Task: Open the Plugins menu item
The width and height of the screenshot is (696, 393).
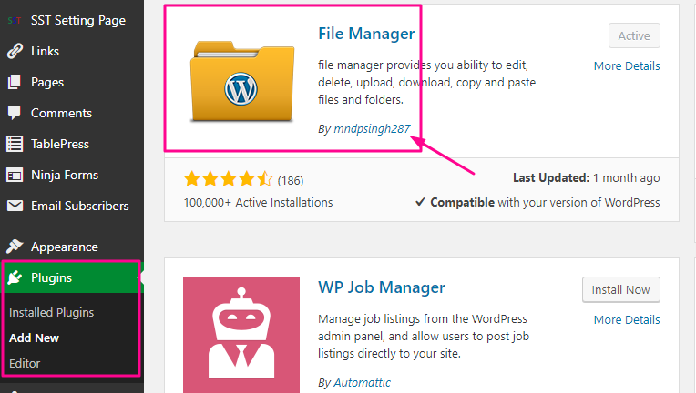Action: (71, 277)
